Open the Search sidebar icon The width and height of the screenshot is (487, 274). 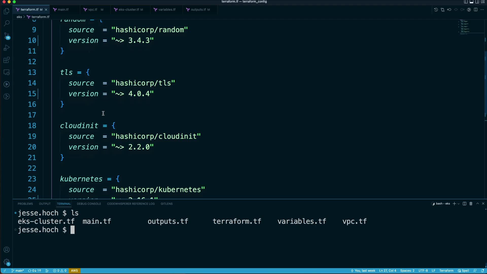coord(7,23)
